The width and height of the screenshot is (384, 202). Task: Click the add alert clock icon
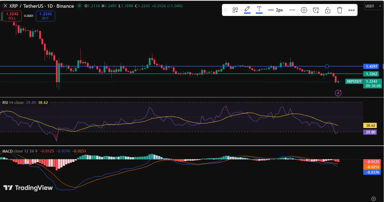pos(316,10)
